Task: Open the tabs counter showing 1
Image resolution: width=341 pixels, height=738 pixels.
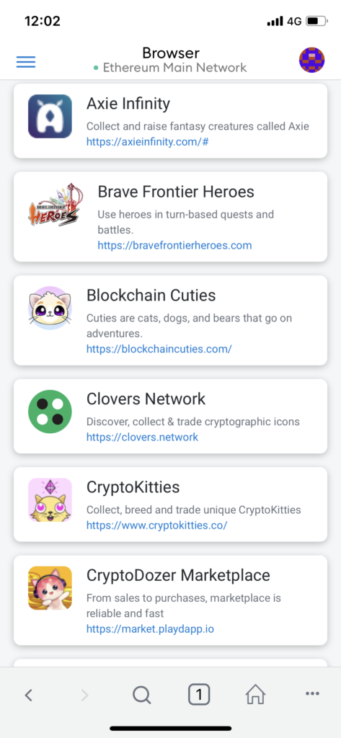Action: [199, 694]
